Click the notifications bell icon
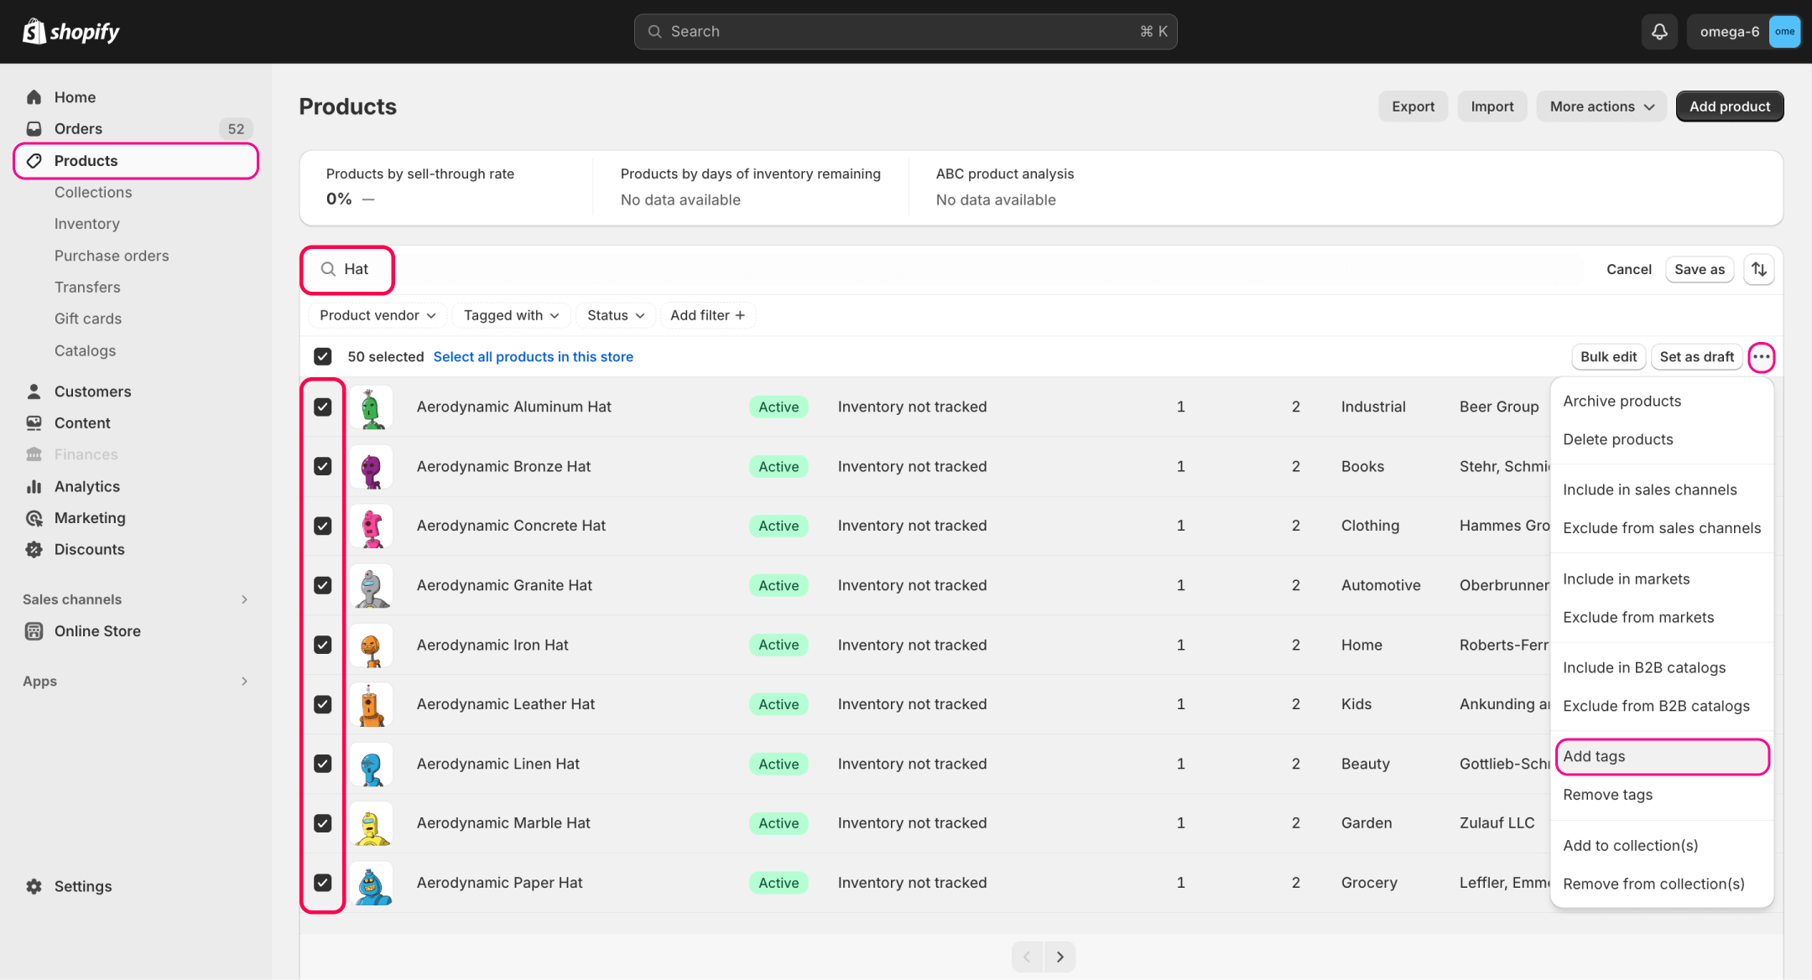Viewport: 1812px width, 980px height. (x=1659, y=32)
